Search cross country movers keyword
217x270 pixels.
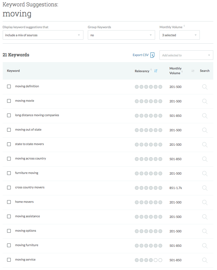tap(205, 188)
